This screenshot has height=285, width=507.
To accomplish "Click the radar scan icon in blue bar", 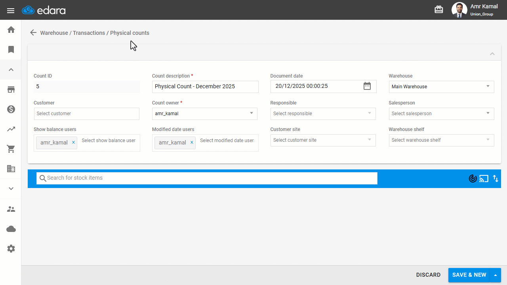I will tap(473, 179).
